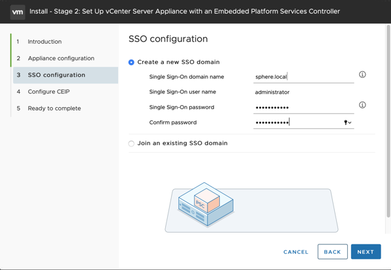Expand password manager dropdown arrow
391x270 pixels.
[350, 123]
